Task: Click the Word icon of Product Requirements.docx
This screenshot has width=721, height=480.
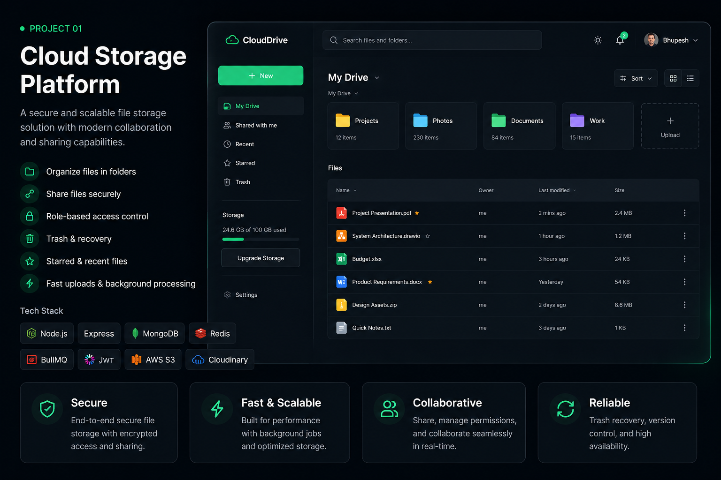Action: pos(342,282)
